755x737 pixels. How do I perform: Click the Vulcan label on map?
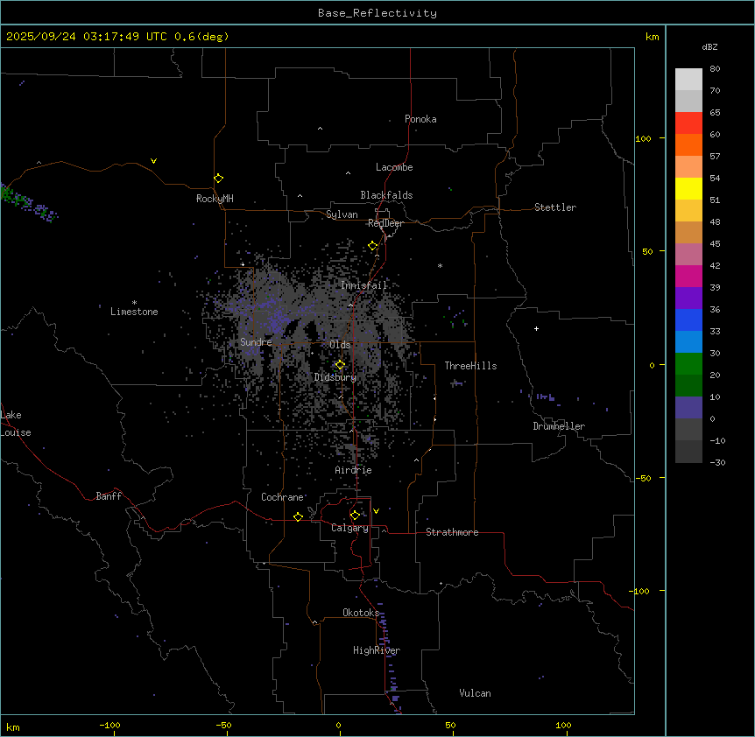[x=475, y=693]
